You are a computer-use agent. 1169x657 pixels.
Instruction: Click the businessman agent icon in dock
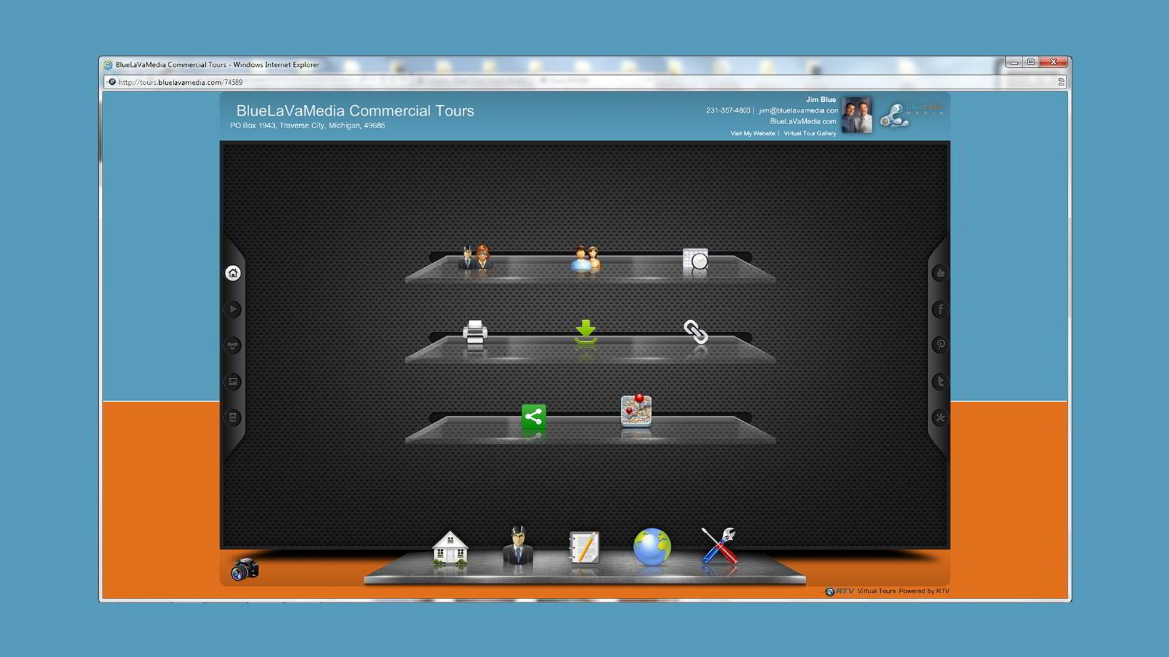coord(518,546)
